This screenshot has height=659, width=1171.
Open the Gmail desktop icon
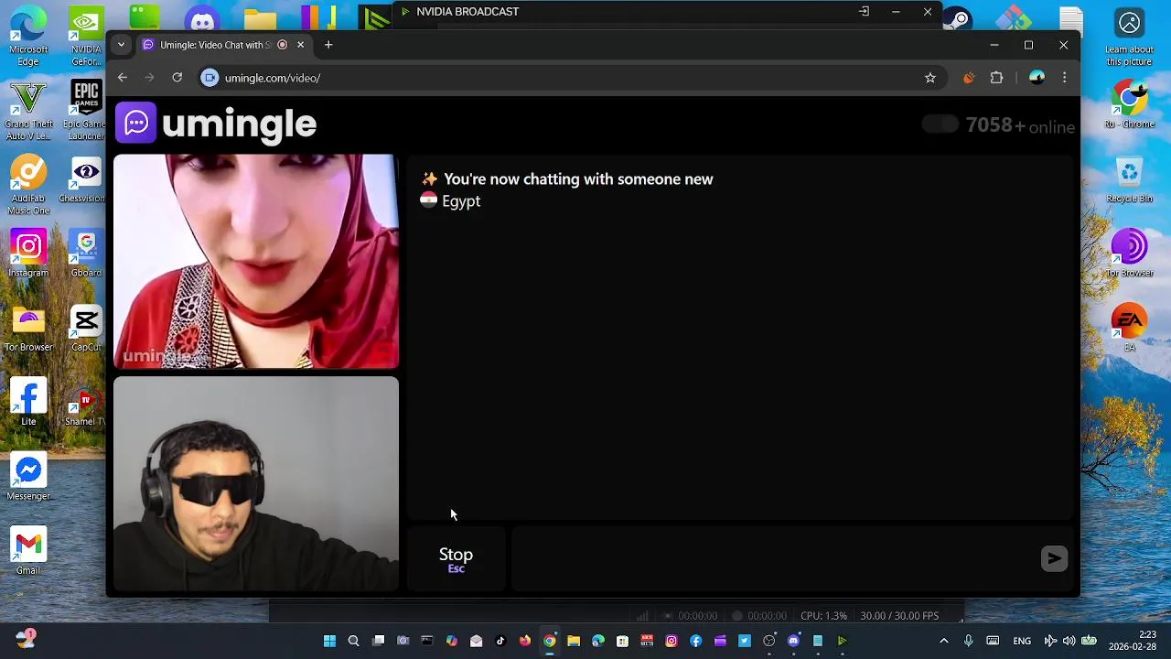click(28, 552)
